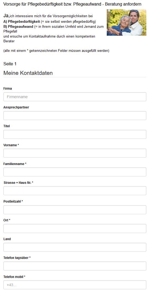Viewport: 150px width, 293px height.
Task: Click the Ort text field
Action: click(75, 228)
